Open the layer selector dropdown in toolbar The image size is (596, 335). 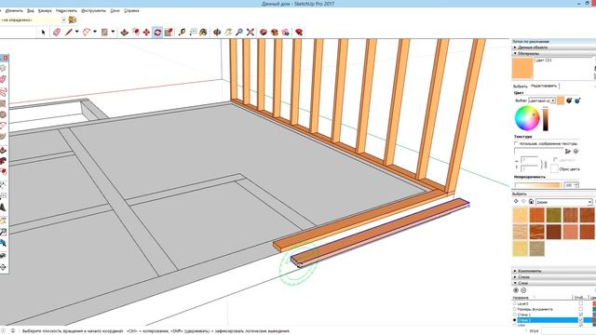(64, 20)
